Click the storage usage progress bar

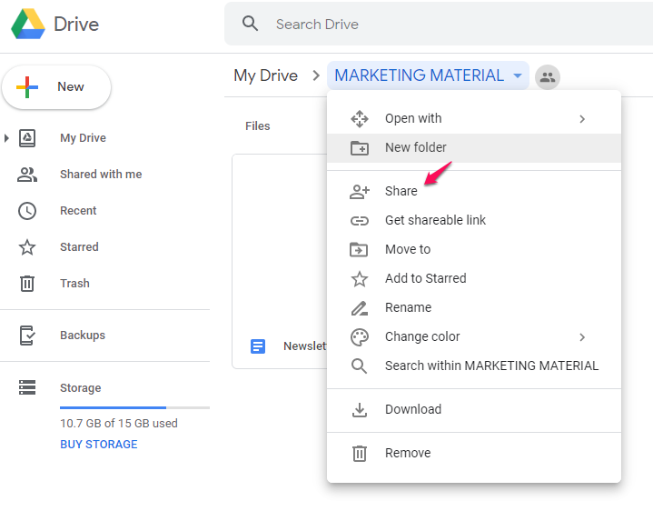click(134, 407)
